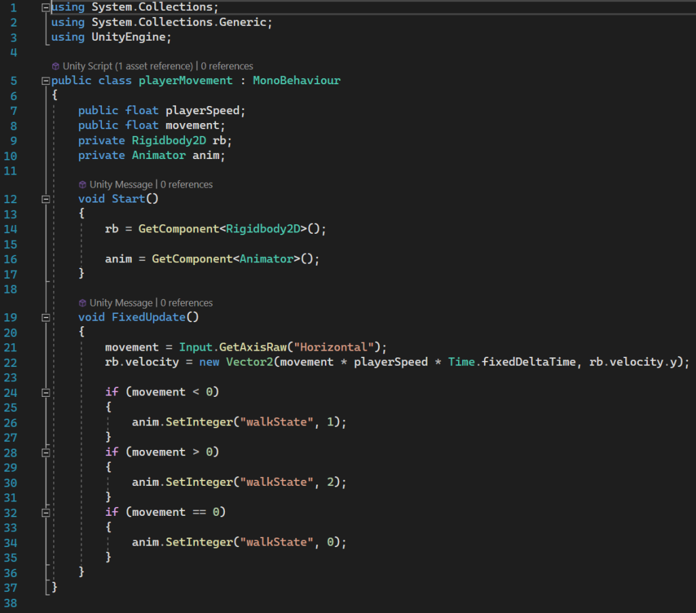Collapse the using directives block at line 1
This screenshot has width=696, height=613.
[x=46, y=7]
